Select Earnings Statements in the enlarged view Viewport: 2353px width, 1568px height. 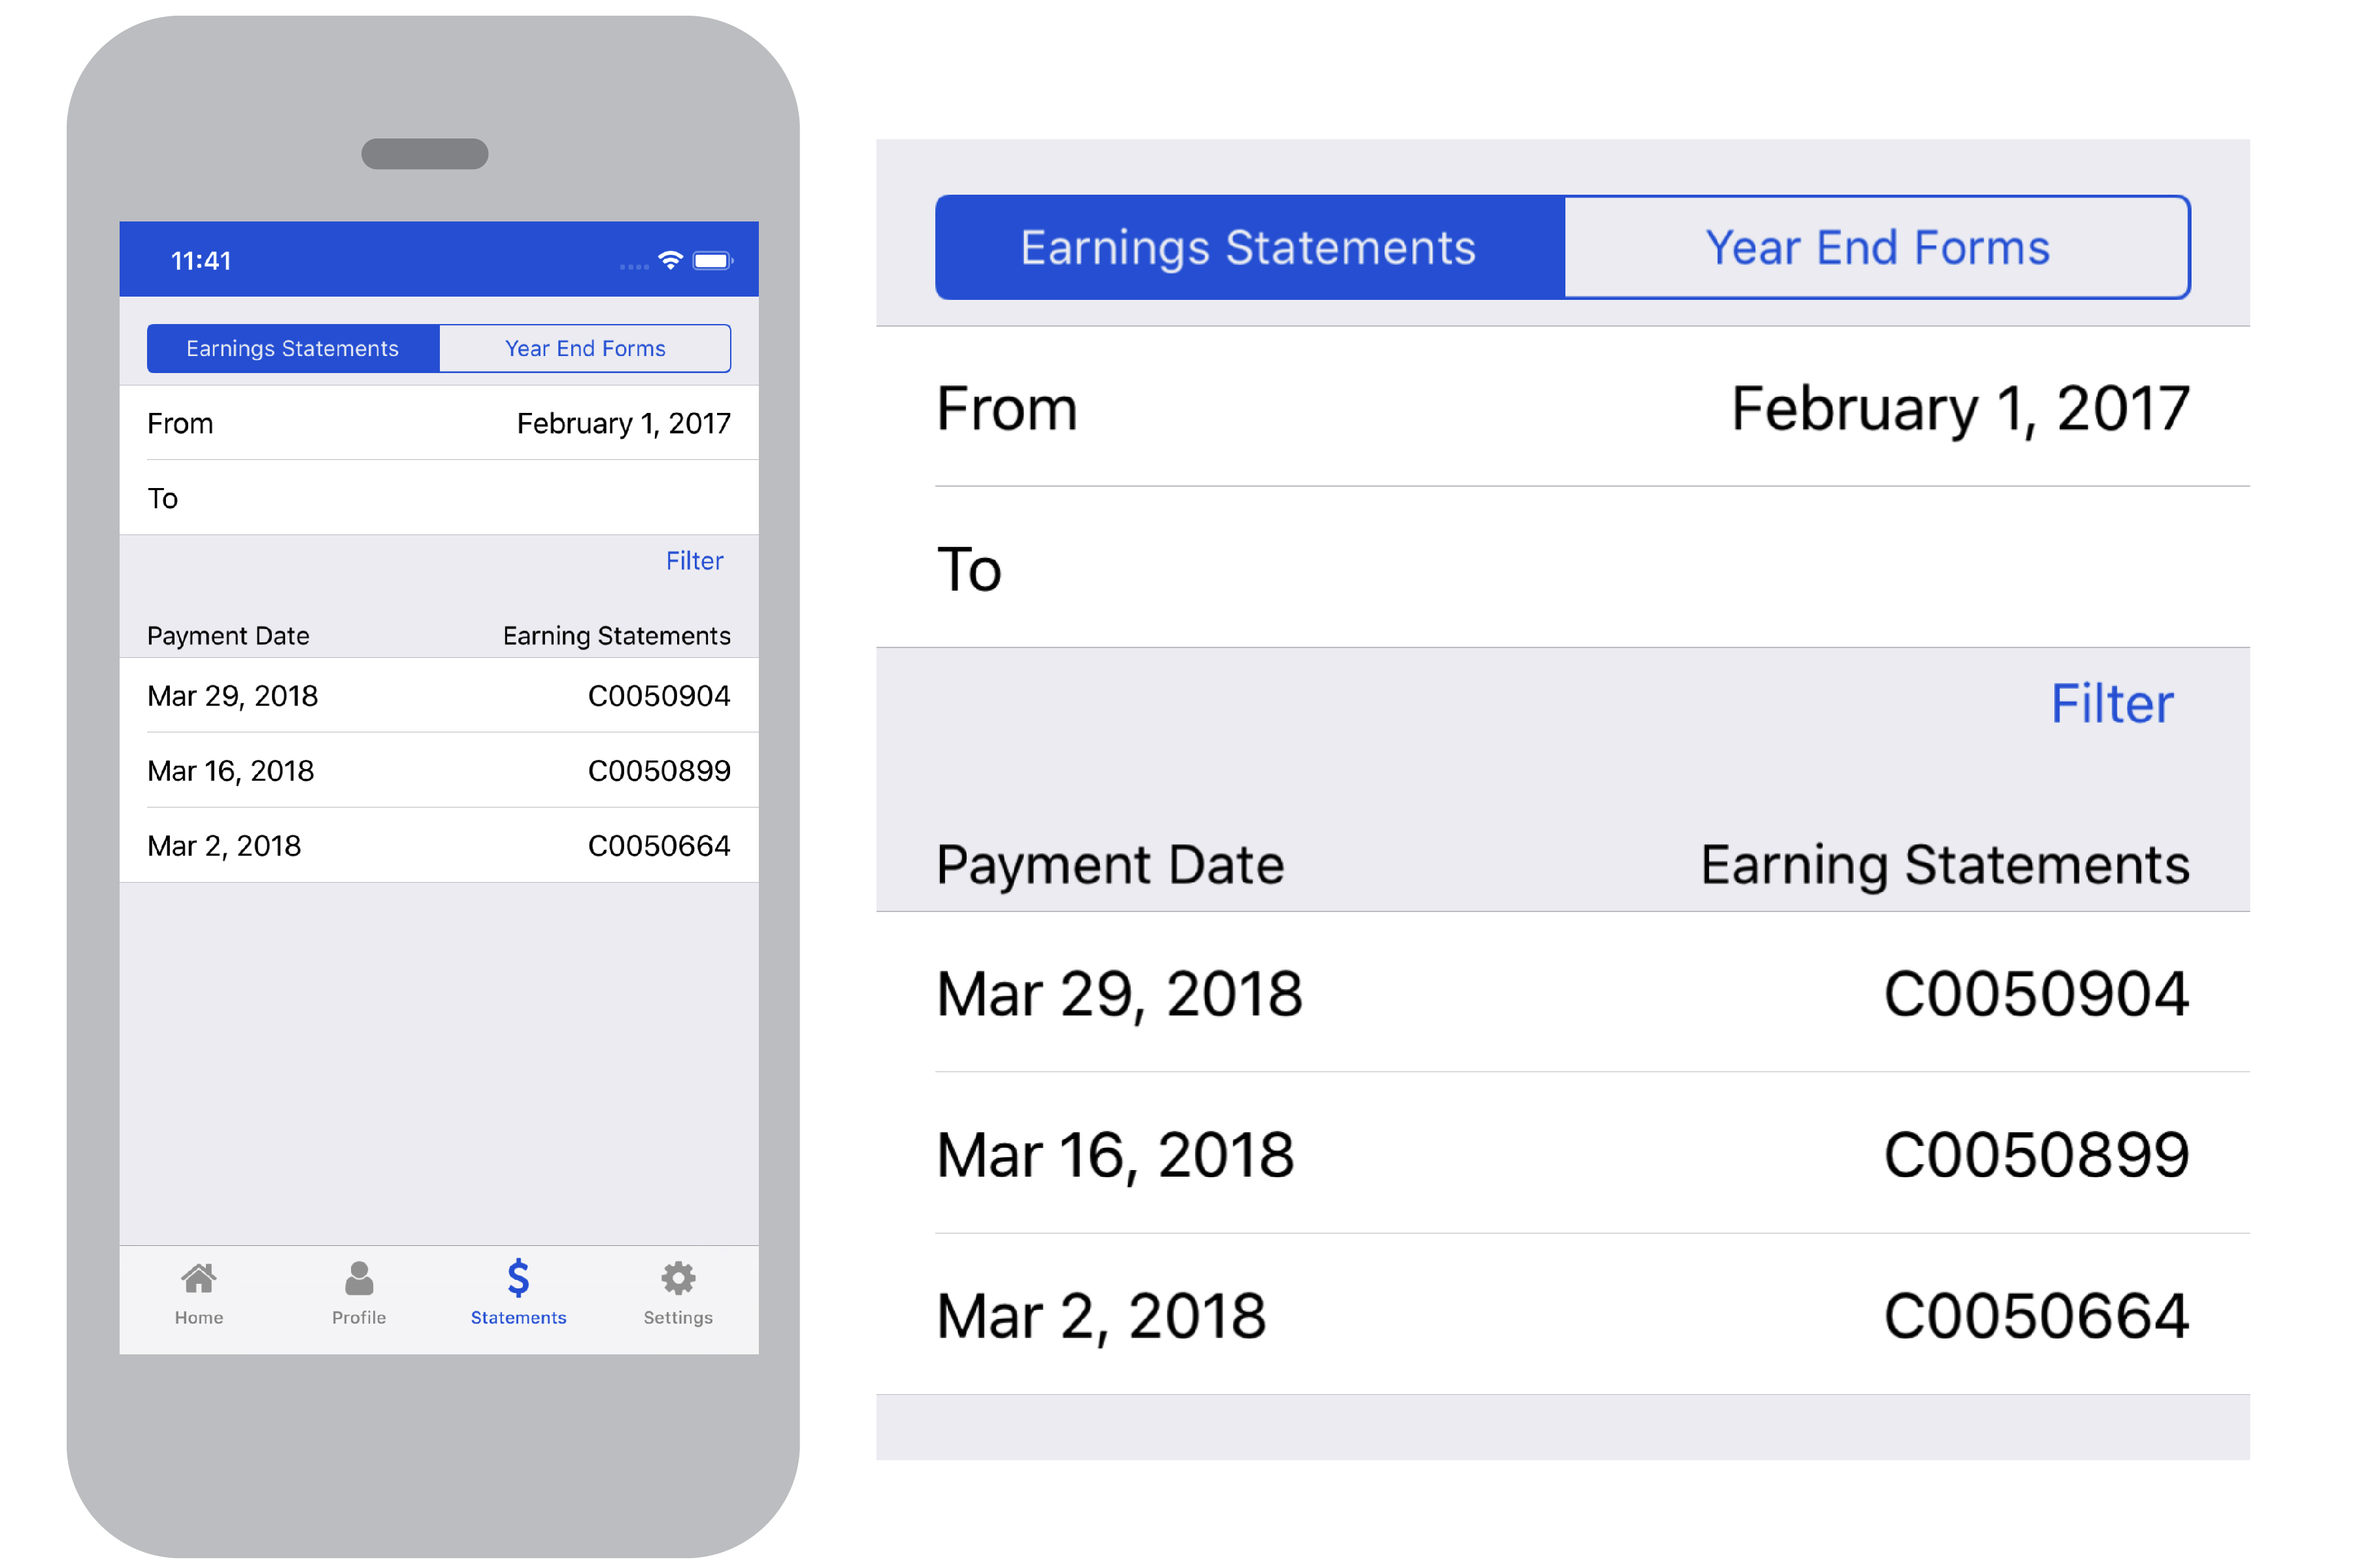1250,247
